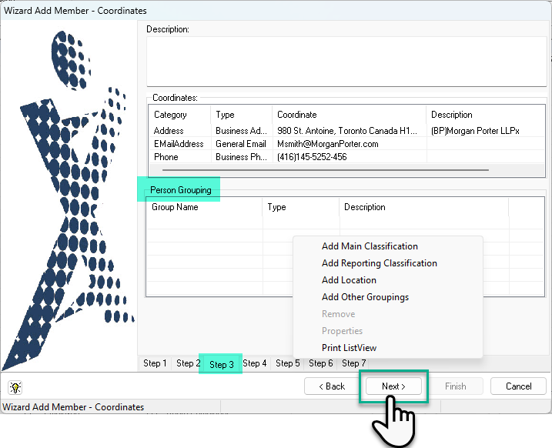Click the lightbulb tip icon

pos(15,387)
